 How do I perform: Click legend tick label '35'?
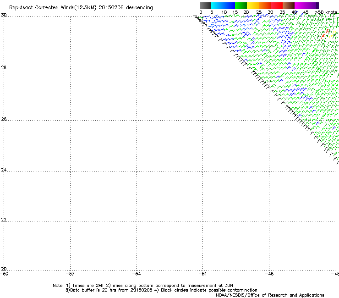tap(282, 12)
